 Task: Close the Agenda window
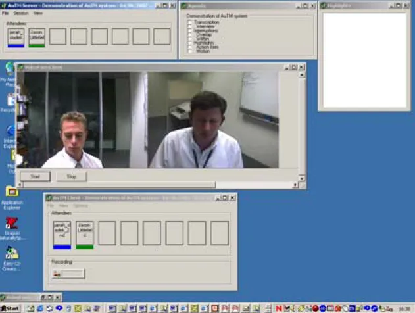pyautogui.click(x=313, y=5)
